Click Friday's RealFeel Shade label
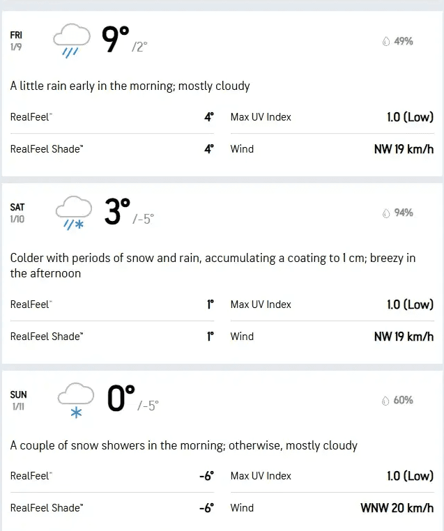Screen dimensions: 444x531 [x=47, y=149]
